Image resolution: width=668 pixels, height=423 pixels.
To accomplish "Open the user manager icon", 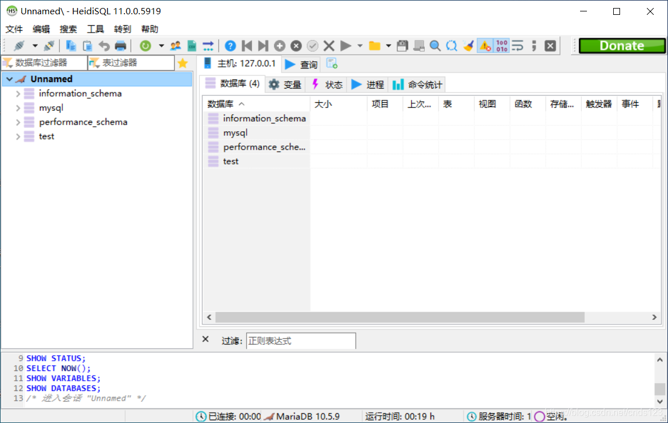I will click(175, 46).
